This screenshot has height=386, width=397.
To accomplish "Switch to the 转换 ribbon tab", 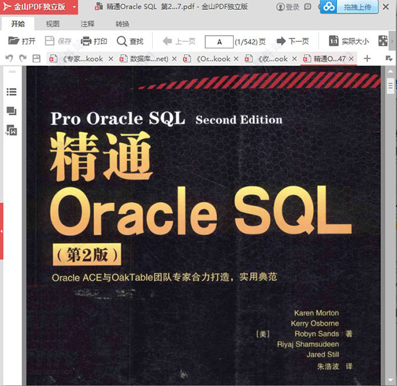I will [122, 24].
